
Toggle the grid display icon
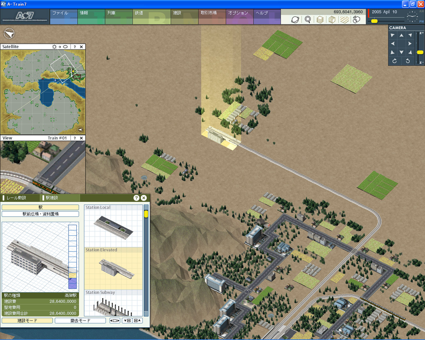coord(344,20)
